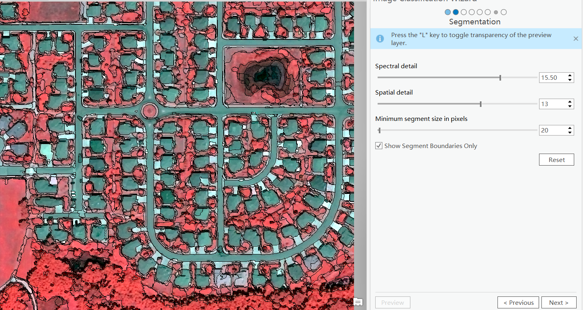
Task: Uncheck Show Segment Boundaries Only
Action: (x=379, y=146)
